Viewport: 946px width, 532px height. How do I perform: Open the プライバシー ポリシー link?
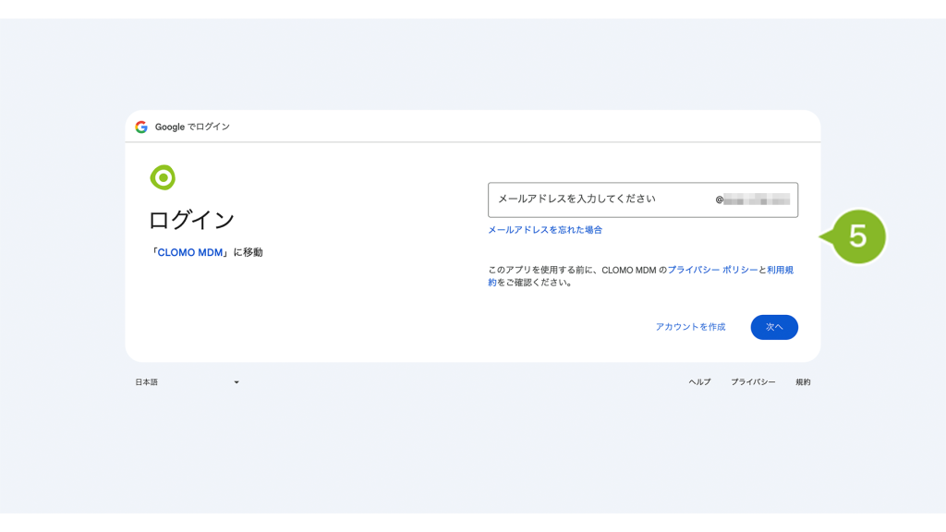point(712,271)
